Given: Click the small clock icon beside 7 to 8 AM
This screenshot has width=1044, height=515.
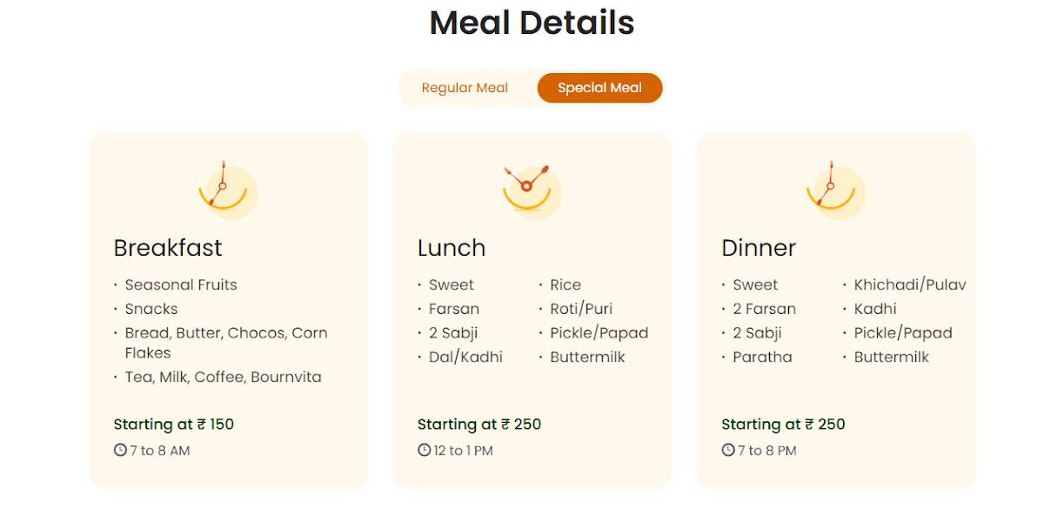Looking at the screenshot, I should point(119,451).
